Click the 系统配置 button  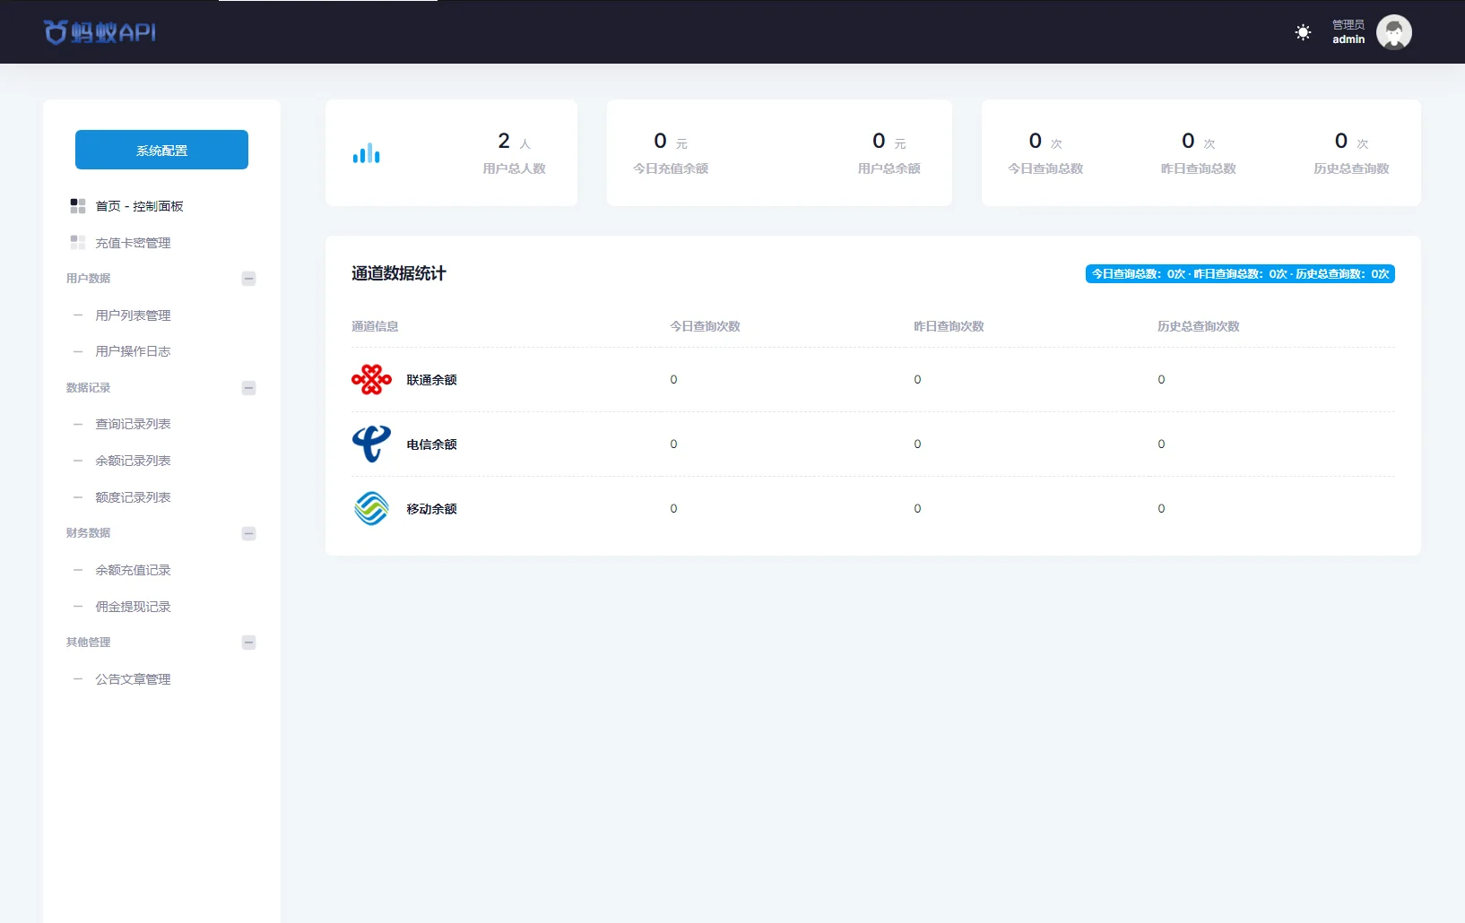click(x=161, y=150)
